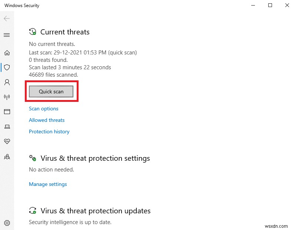Viewport: 292px width, 230px height.
Task: Maximize the Windows Security window
Action: (270, 6)
